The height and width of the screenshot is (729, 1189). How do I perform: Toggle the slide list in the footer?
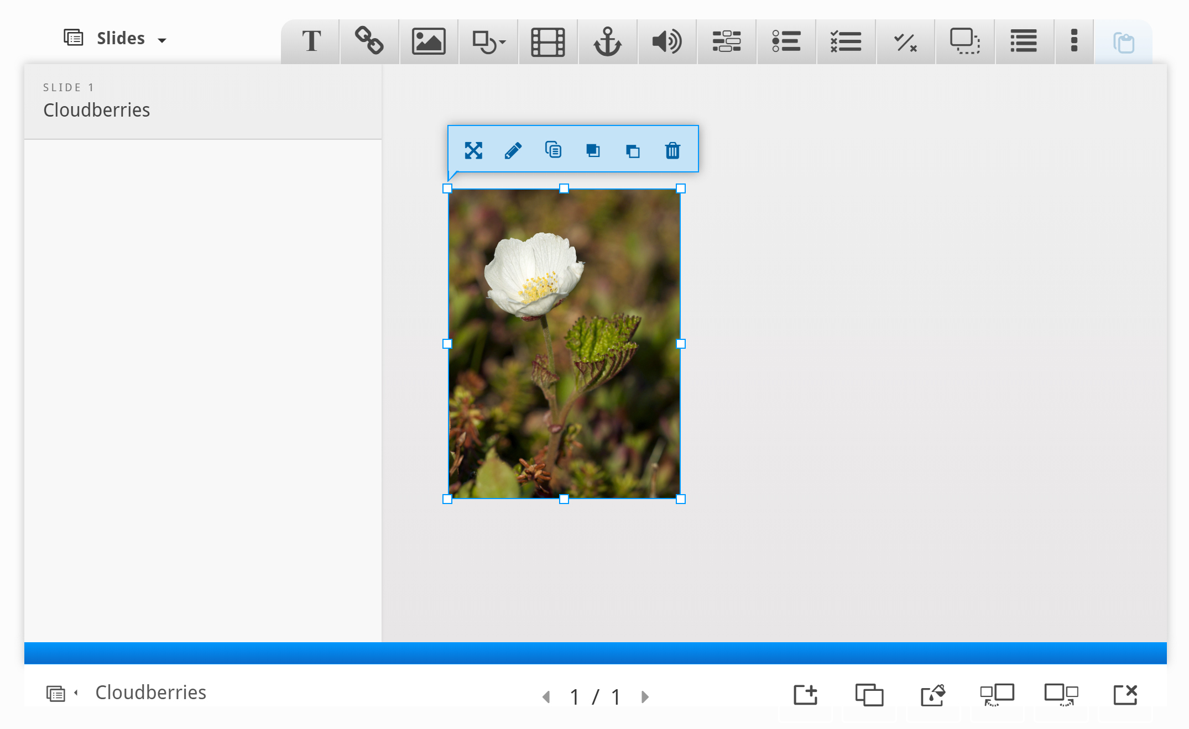[61, 694]
